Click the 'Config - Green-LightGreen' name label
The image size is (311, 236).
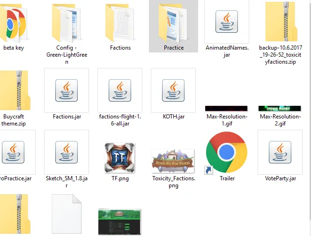(67, 55)
